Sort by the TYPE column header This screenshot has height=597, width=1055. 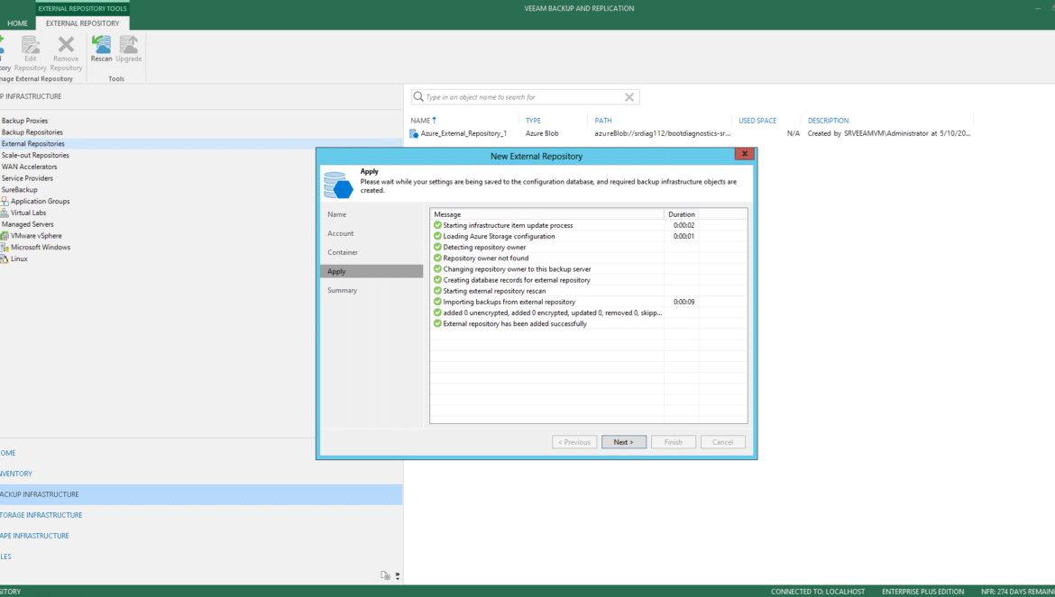(534, 120)
